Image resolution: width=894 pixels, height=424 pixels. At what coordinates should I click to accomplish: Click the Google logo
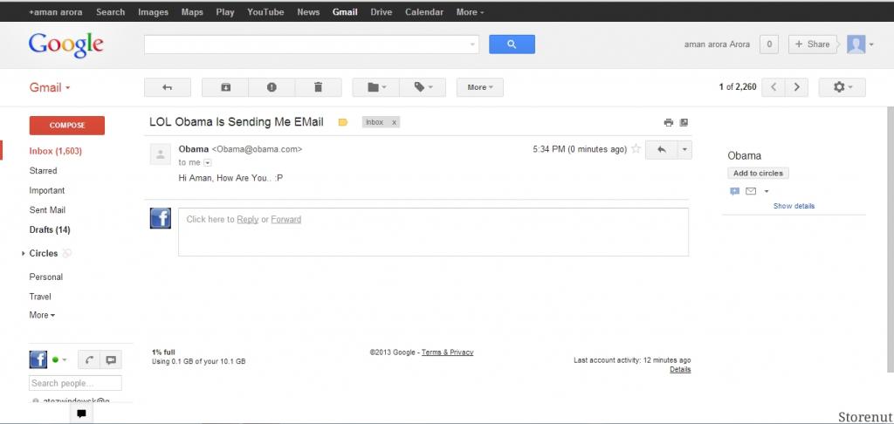click(65, 44)
